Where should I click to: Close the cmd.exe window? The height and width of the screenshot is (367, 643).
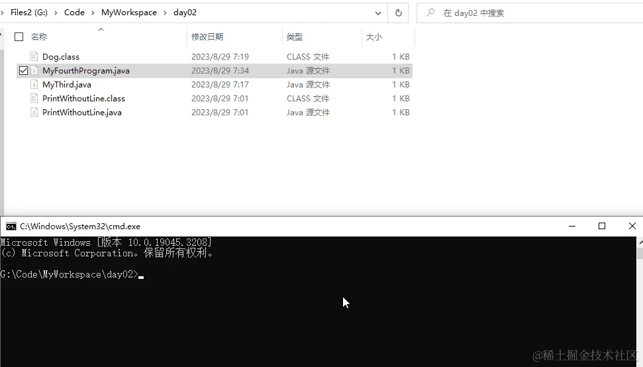click(632, 226)
